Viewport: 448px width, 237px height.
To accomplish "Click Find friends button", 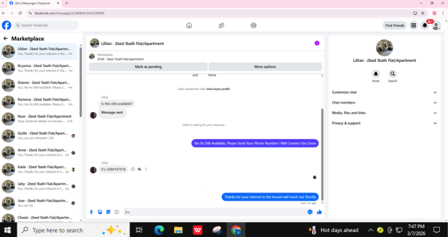I will [x=395, y=26].
